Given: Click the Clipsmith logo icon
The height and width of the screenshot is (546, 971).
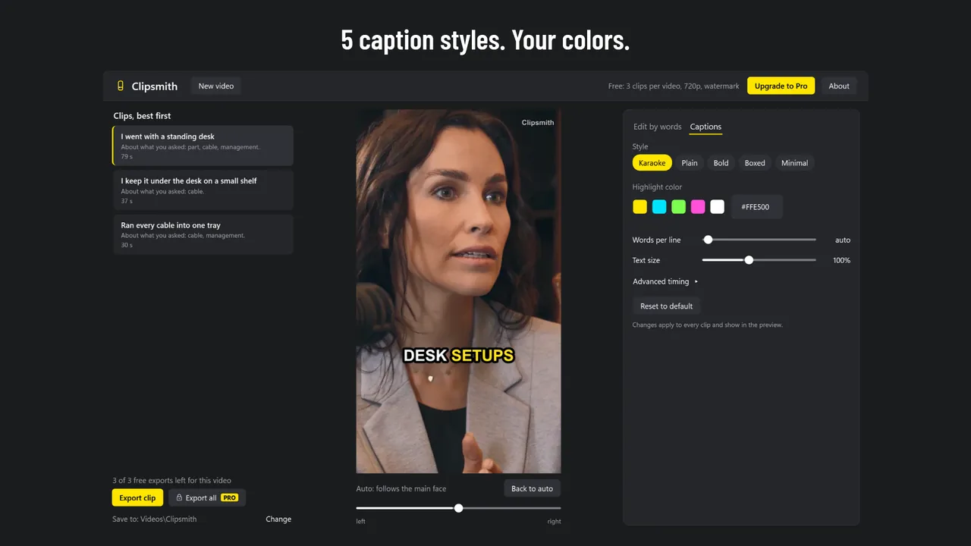Looking at the screenshot, I should 120,86.
